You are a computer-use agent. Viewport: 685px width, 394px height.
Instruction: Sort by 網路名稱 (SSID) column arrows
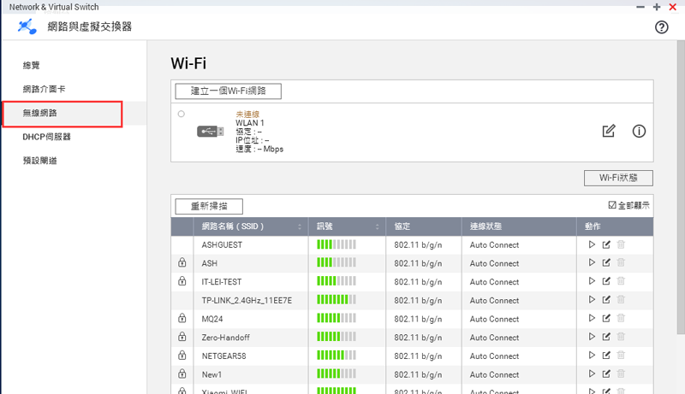pyautogui.click(x=300, y=227)
